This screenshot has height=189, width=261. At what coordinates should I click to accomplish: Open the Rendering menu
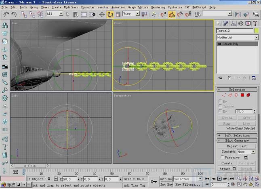(x=158, y=7)
